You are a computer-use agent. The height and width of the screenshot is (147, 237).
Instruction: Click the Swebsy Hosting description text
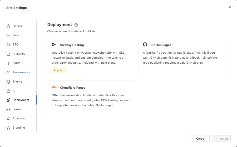88,58
